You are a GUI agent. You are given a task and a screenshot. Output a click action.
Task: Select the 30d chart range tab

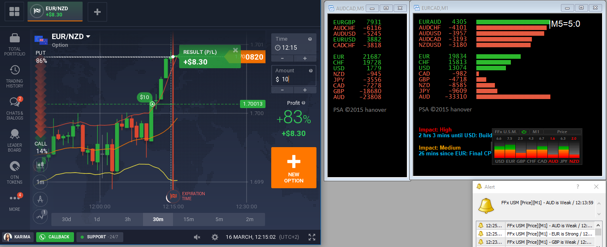click(x=67, y=219)
